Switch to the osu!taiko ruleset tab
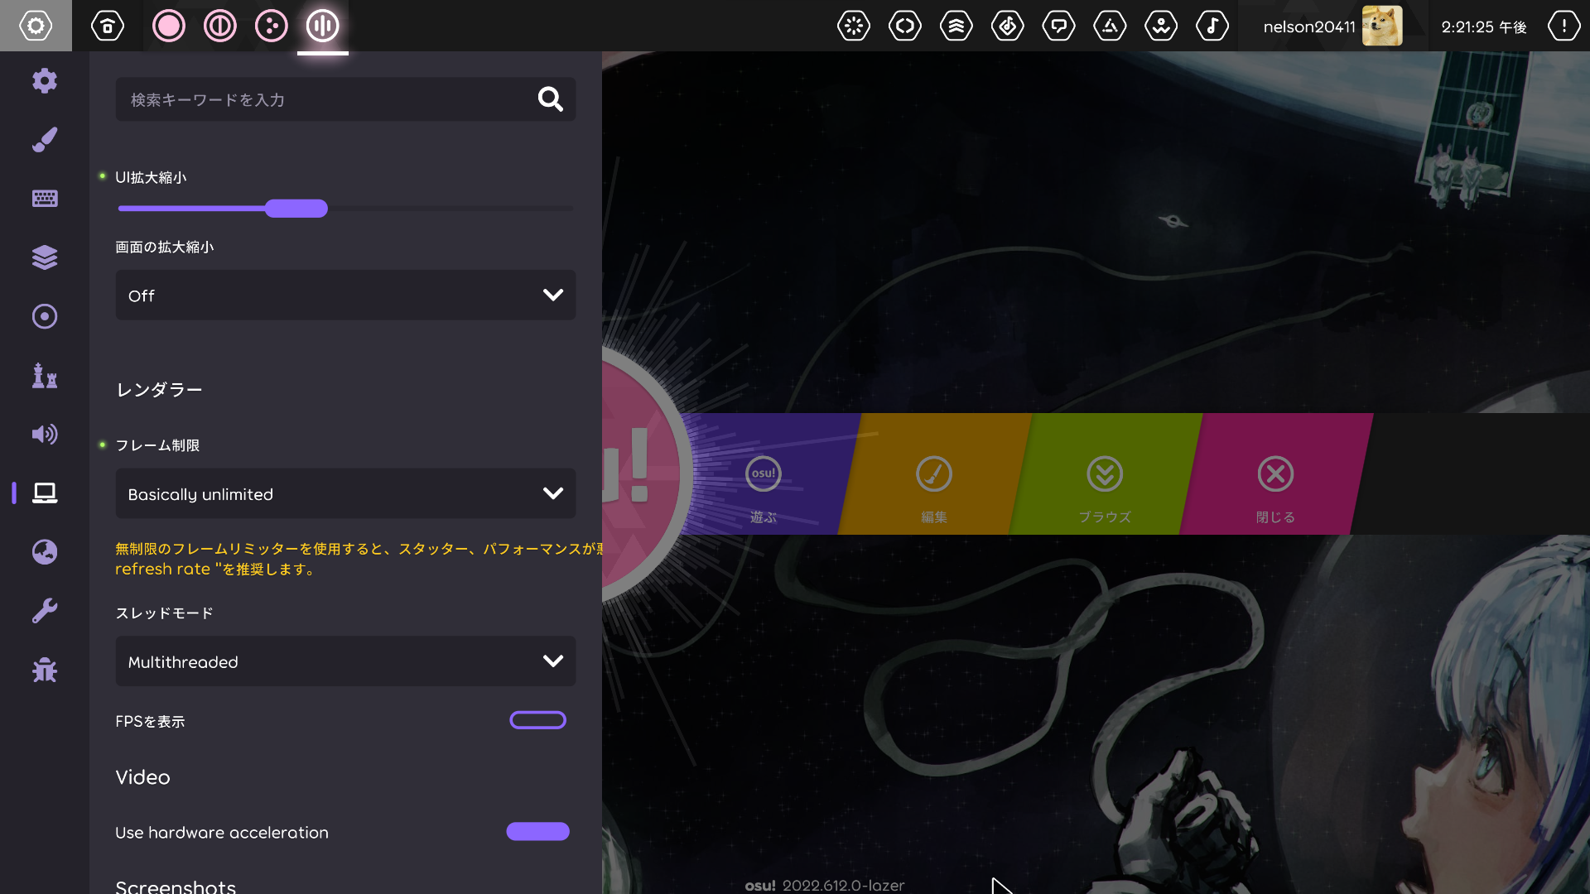Image resolution: width=1590 pixels, height=894 pixels. coord(220,26)
